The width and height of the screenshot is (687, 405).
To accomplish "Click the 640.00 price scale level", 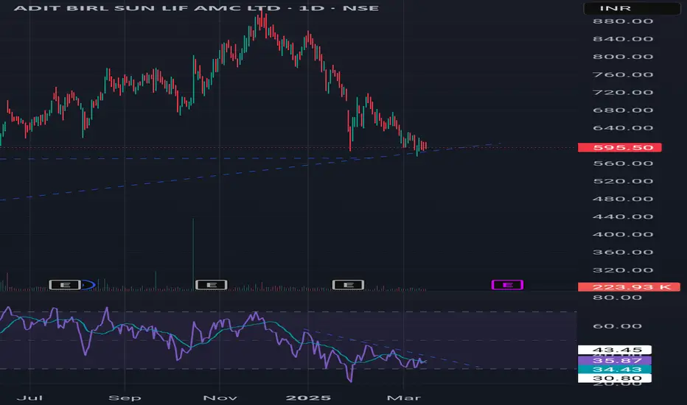I will pyautogui.click(x=623, y=128).
